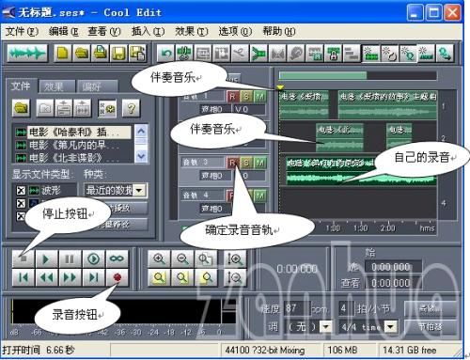Arm track 1 with its red R button
The image size is (470, 360).
tap(232, 97)
